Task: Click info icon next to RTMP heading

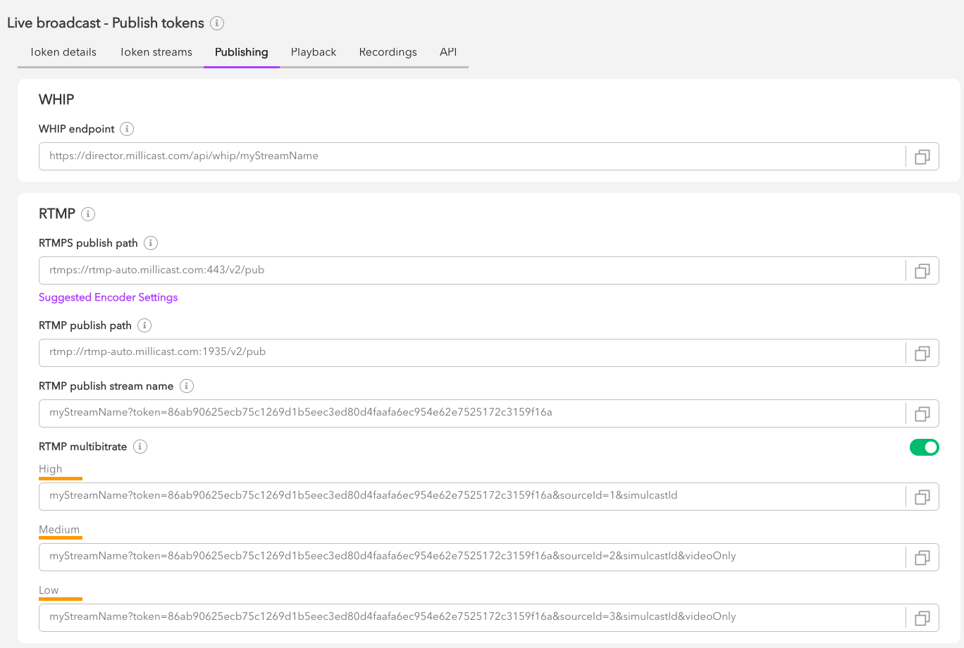Action: coord(88,214)
